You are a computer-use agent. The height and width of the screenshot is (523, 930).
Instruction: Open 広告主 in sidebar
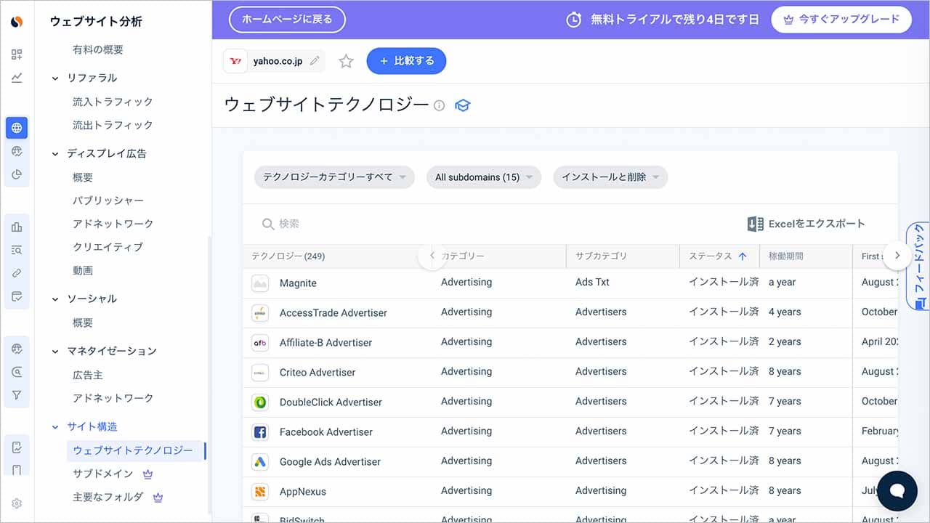(x=88, y=375)
